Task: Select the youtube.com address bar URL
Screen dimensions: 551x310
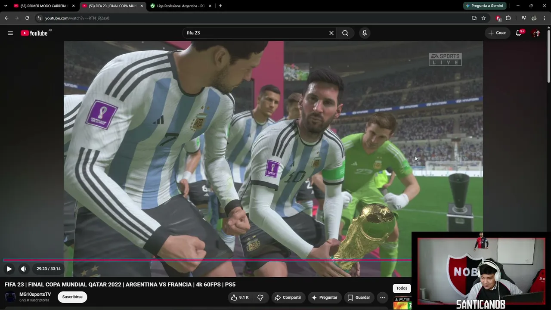Action: coord(77,18)
